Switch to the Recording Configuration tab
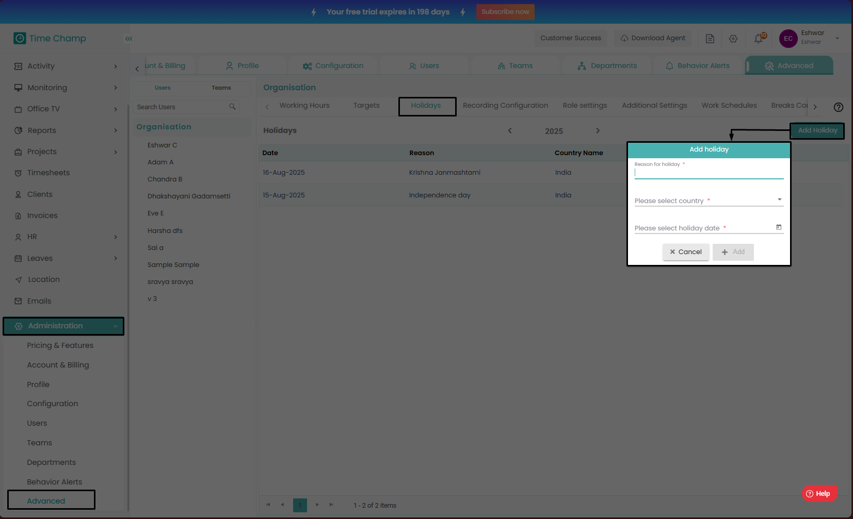Image resolution: width=853 pixels, height=519 pixels. click(x=506, y=106)
